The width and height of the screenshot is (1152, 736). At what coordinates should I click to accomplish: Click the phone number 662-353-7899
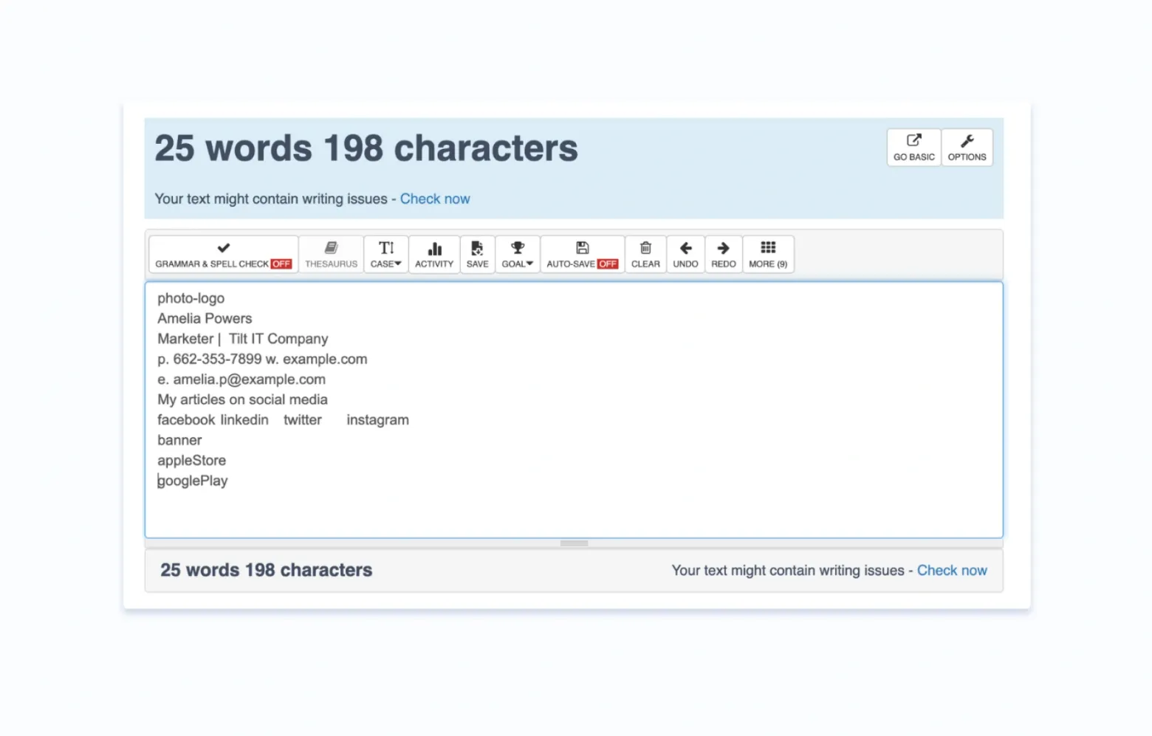[217, 359]
